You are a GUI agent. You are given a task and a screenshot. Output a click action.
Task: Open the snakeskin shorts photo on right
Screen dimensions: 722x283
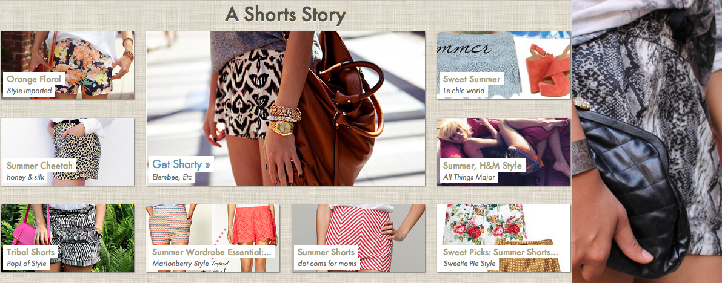647,141
